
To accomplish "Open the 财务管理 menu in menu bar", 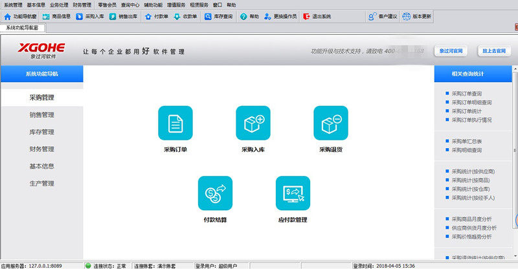I will [x=82, y=5].
